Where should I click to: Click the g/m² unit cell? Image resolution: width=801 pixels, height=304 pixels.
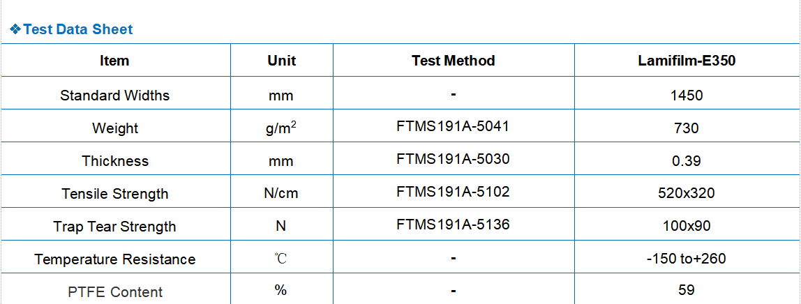coord(281,128)
